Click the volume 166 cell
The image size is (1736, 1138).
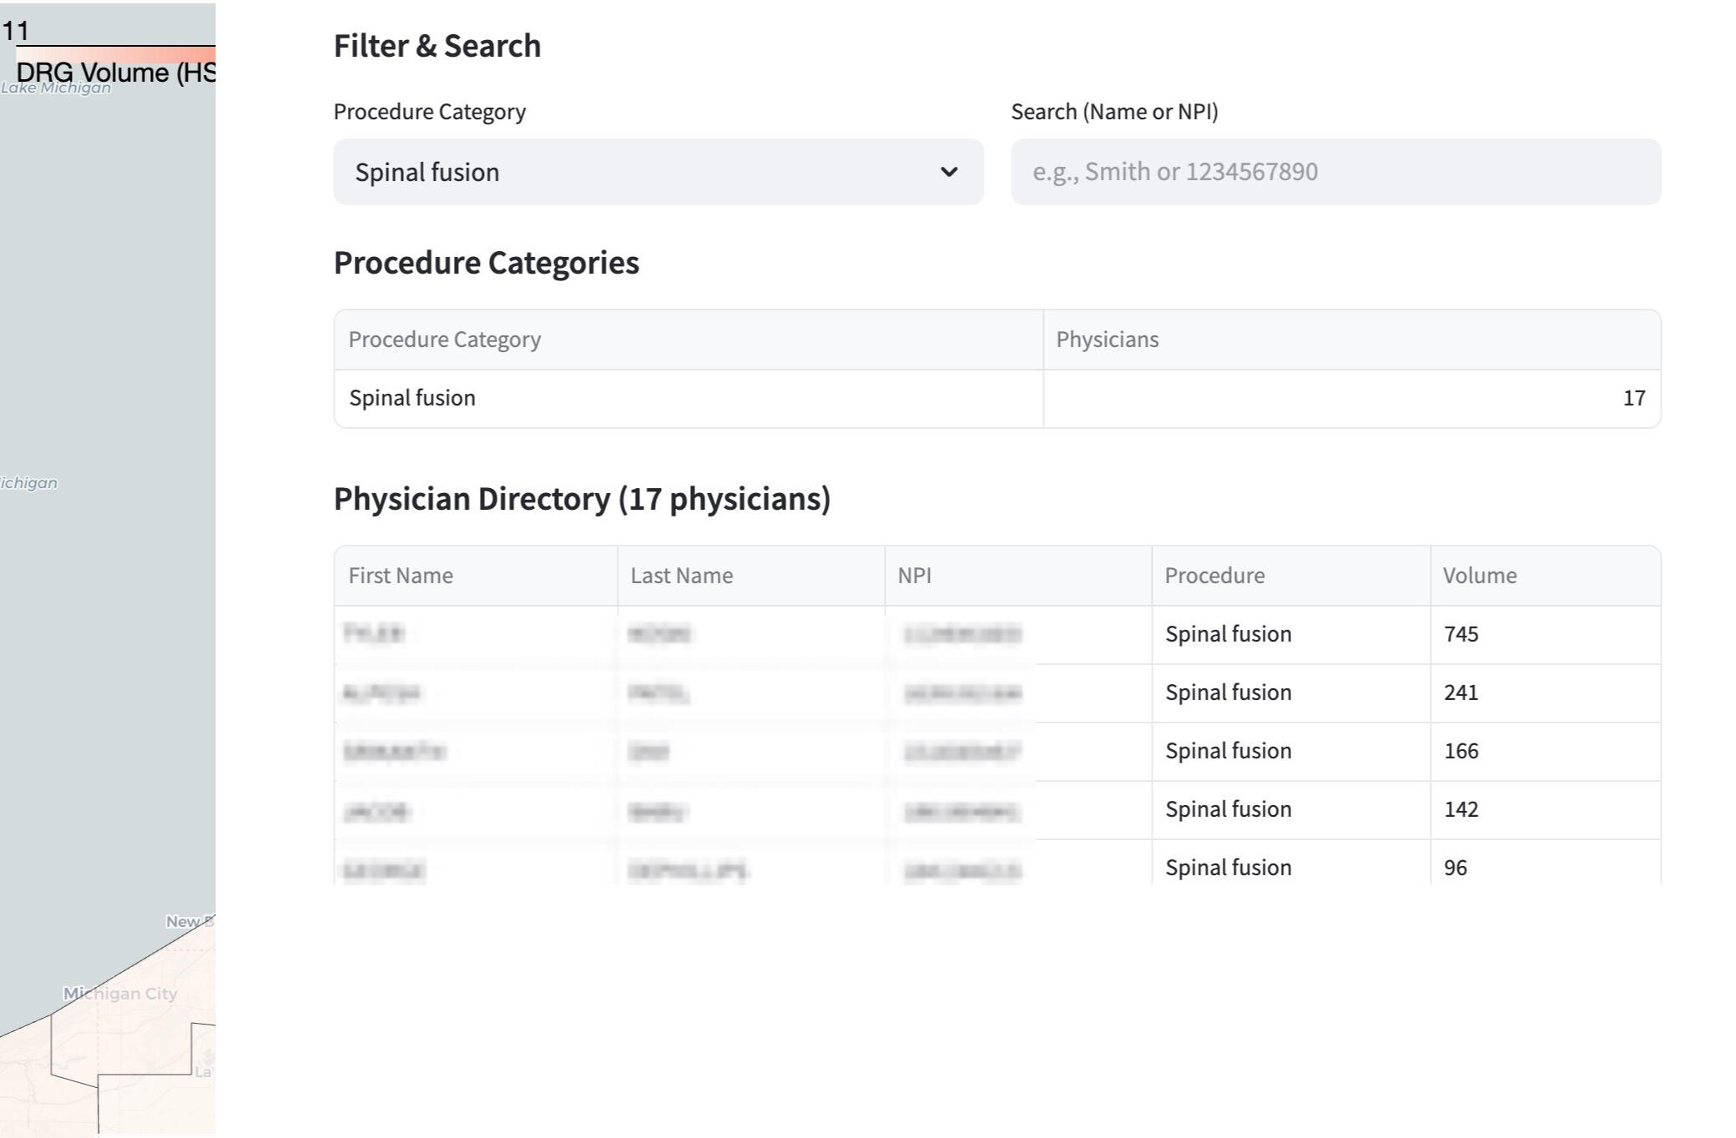[x=1461, y=751]
